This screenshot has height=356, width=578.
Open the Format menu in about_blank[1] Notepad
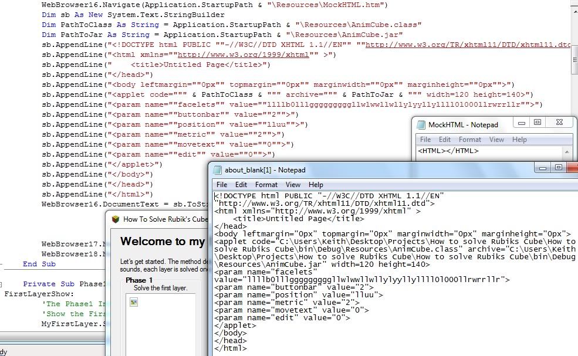click(266, 184)
